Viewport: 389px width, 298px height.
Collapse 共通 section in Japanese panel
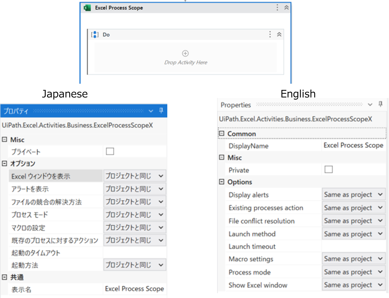coord(4,277)
